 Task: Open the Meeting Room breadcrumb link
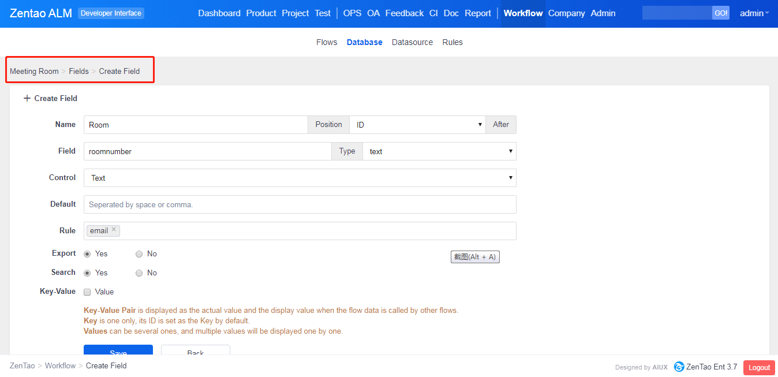(34, 72)
